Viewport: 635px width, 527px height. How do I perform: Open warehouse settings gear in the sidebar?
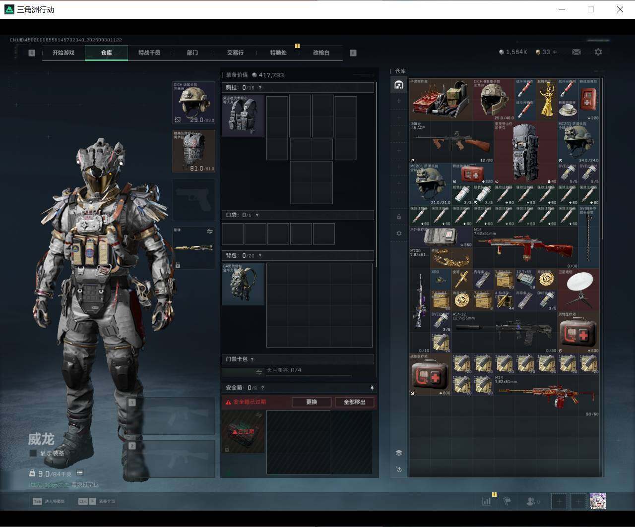[x=398, y=233]
